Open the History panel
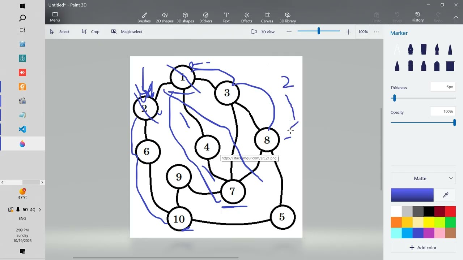Screen dimensions: 463x260 tap(417, 17)
